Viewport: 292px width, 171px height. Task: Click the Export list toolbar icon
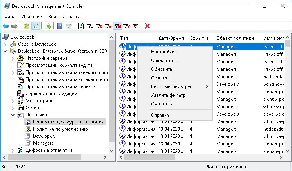coord(47,26)
